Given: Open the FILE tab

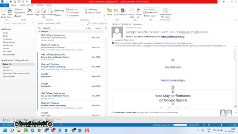Looking at the screenshot, I should (4, 5).
